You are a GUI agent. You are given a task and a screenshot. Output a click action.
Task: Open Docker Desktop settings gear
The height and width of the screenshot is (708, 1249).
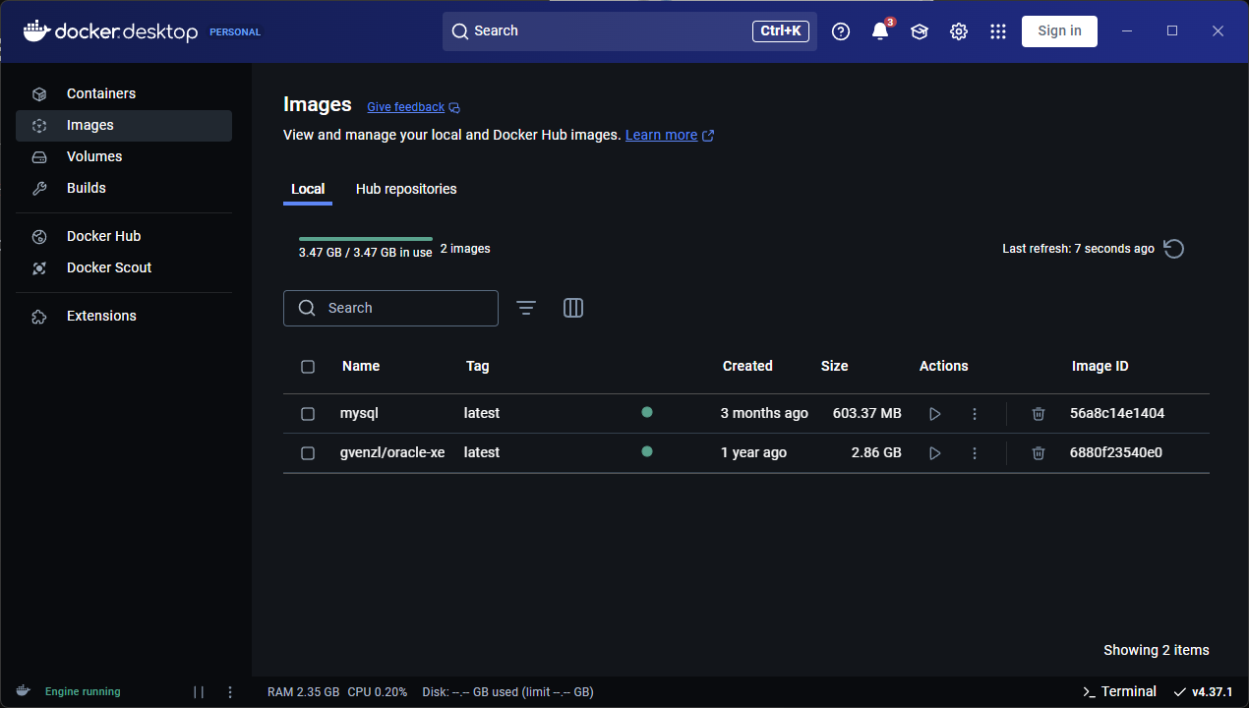coord(958,30)
